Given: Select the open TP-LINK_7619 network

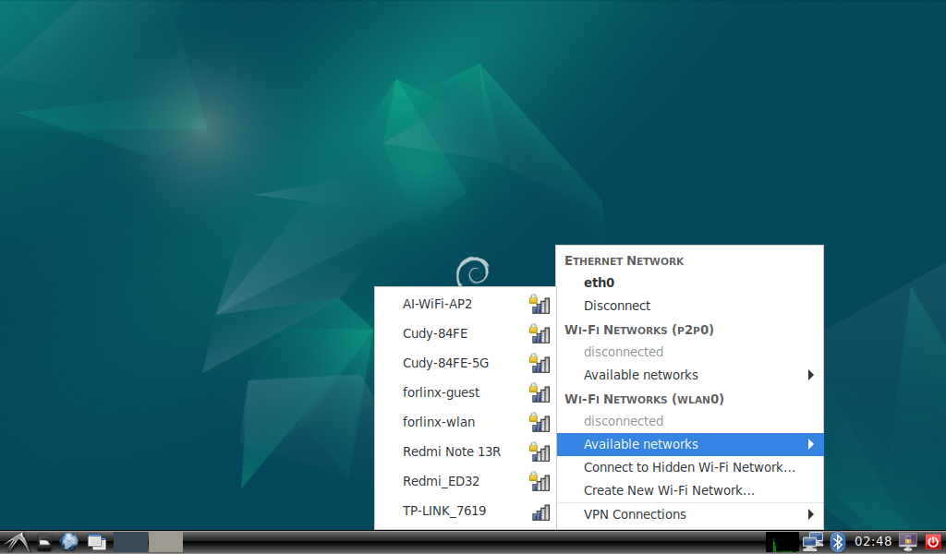Looking at the screenshot, I should coord(466,511).
